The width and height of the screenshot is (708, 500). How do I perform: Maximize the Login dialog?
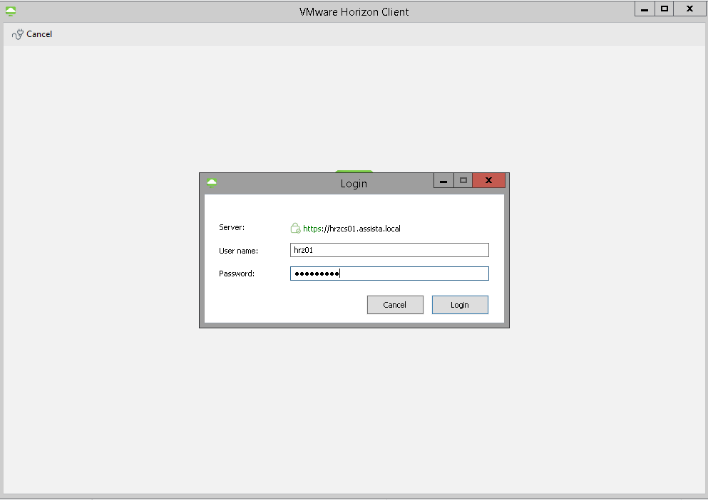pos(463,180)
